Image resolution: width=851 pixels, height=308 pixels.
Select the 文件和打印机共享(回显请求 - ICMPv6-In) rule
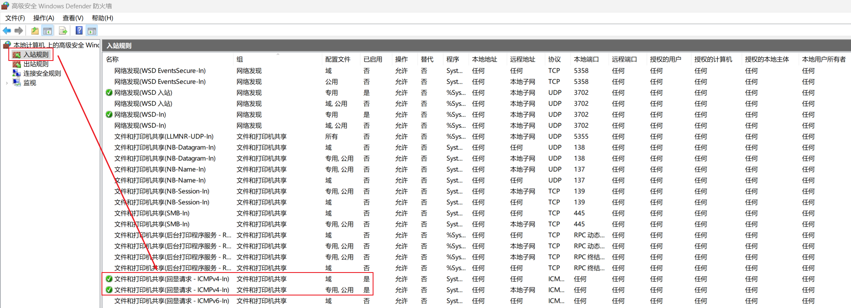[x=172, y=301]
